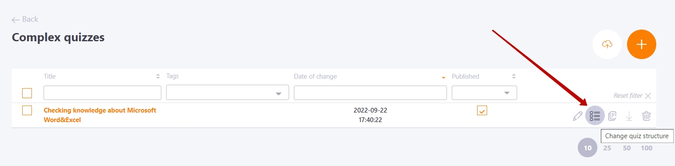675x166 pixels.
Task: Toggle the Published checkmark for the quiz
Action: [482, 110]
